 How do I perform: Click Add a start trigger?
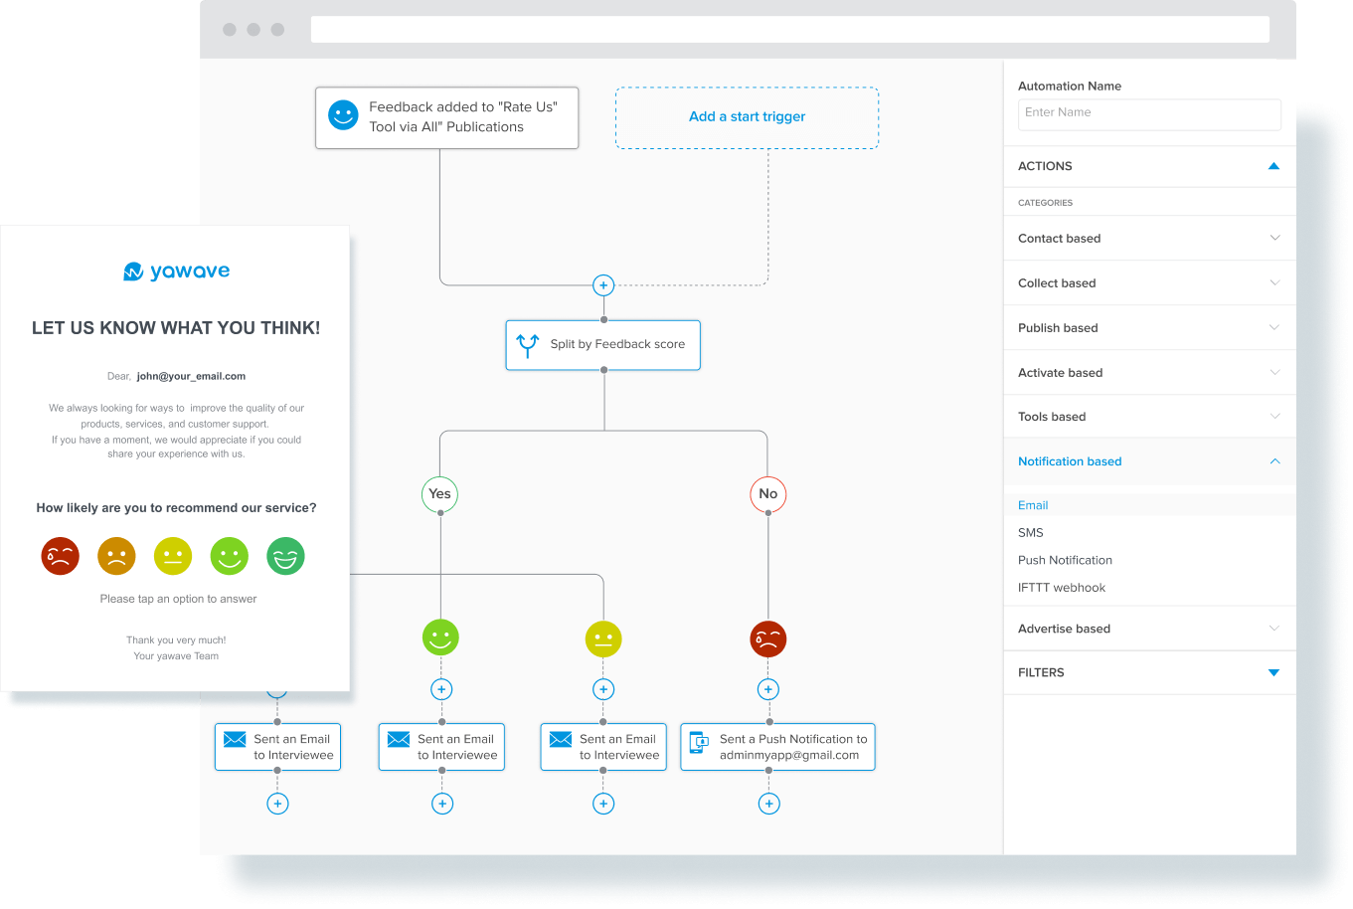(747, 117)
